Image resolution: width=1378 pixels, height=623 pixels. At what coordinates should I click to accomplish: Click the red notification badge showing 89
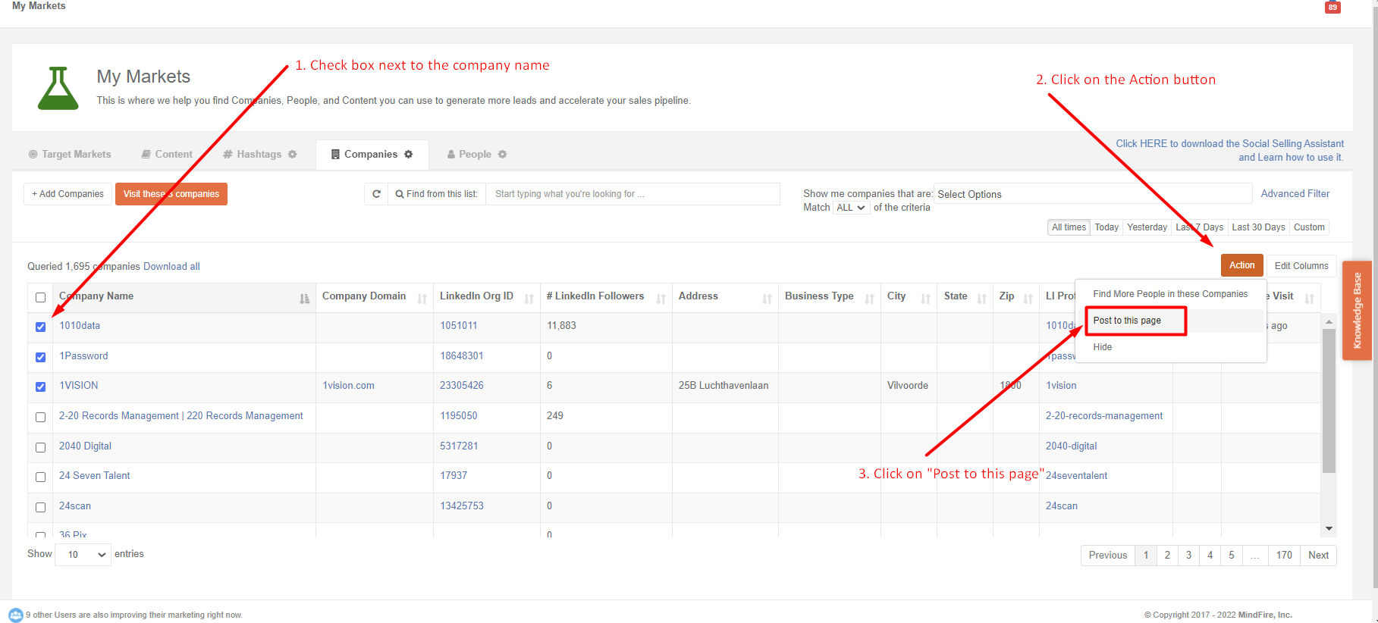pos(1332,8)
